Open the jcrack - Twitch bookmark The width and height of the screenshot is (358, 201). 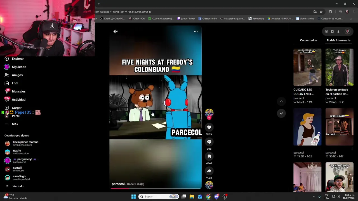[x=186, y=19]
